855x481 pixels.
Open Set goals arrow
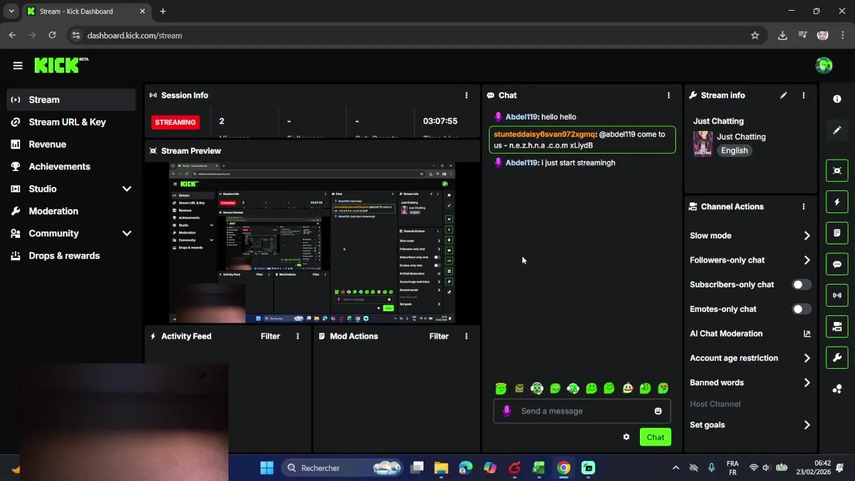pos(807,425)
